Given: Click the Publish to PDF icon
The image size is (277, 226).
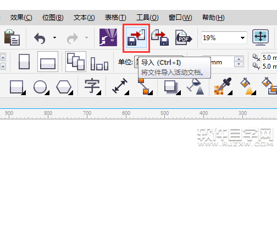Looking at the screenshot, I should (x=184, y=37).
